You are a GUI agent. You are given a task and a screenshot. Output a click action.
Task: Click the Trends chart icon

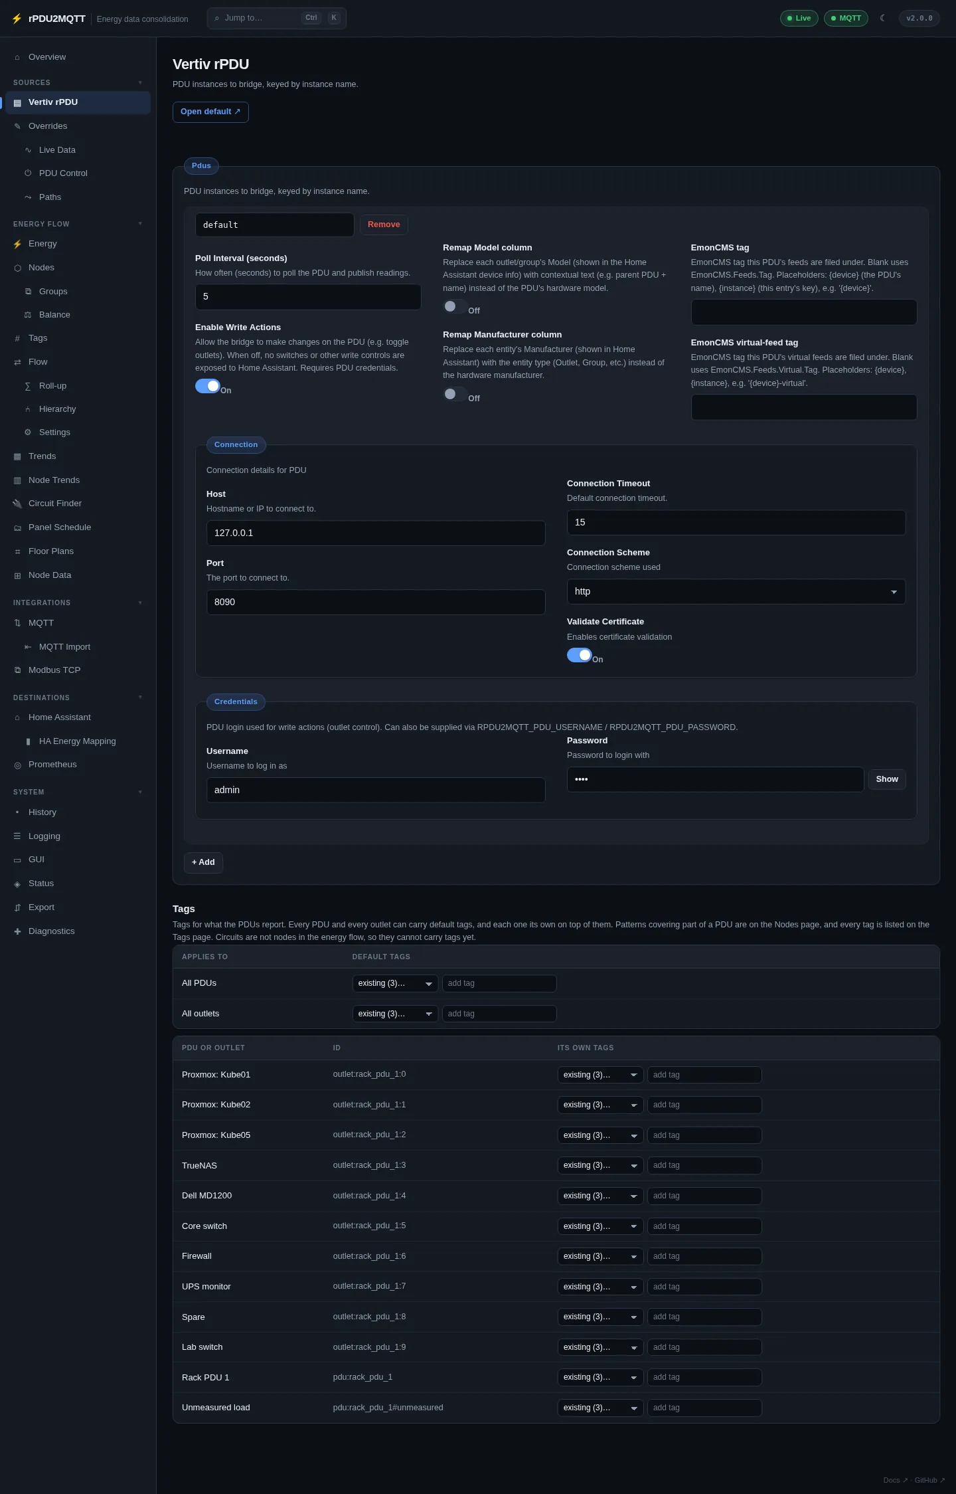click(x=17, y=456)
